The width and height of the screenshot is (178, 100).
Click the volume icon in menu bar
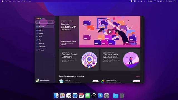pyautogui.click(x=142, y=1)
